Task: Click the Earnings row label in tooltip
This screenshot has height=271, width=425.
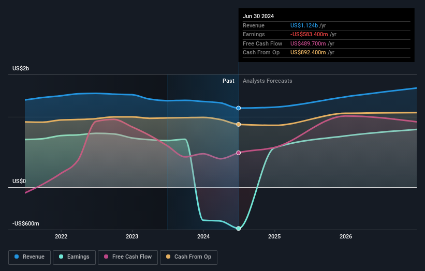Action: coord(254,34)
